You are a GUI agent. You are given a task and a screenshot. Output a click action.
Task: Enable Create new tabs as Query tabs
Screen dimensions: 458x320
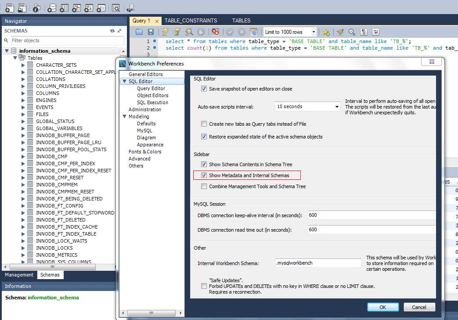(x=204, y=124)
